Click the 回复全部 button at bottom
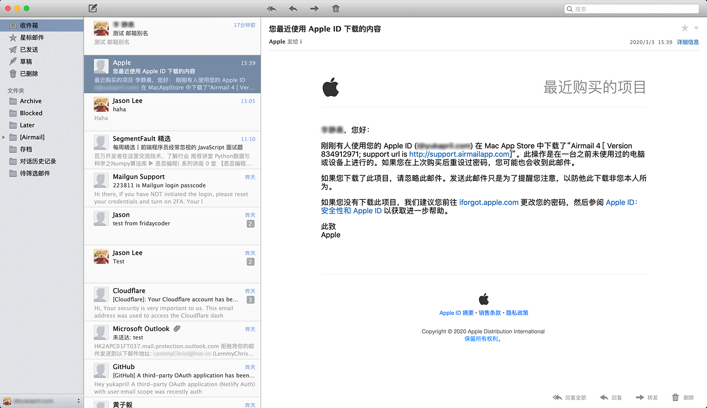Screen dimensions: 707x408 coord(570,397)
